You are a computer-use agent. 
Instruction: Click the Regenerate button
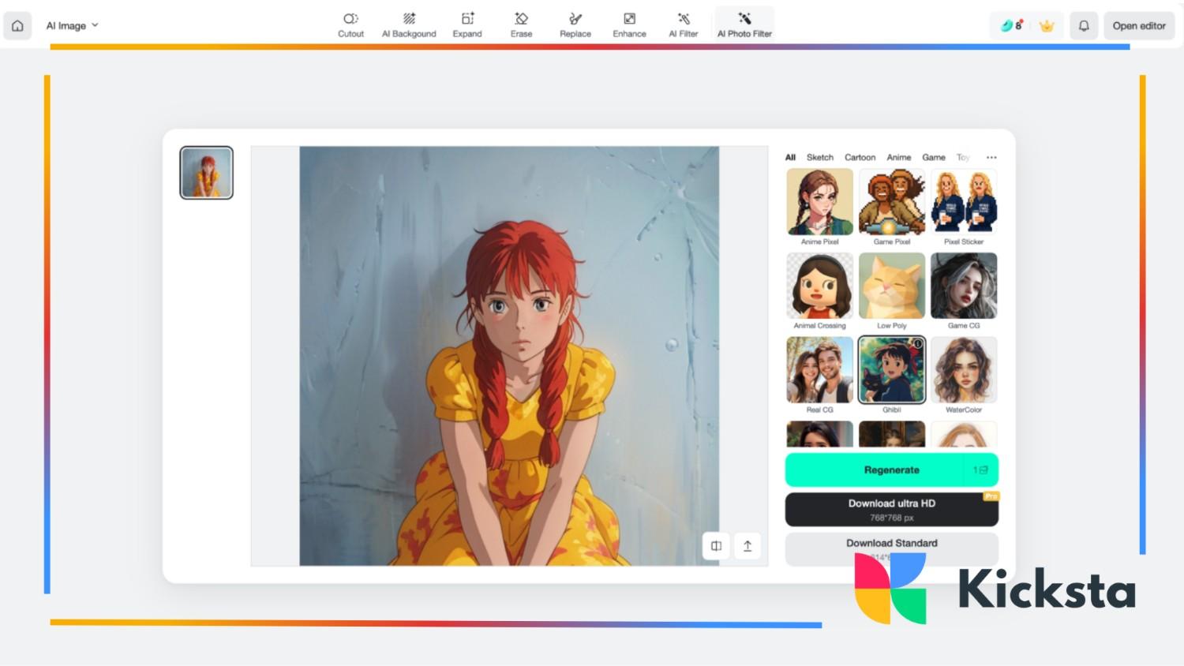[891, 470]
